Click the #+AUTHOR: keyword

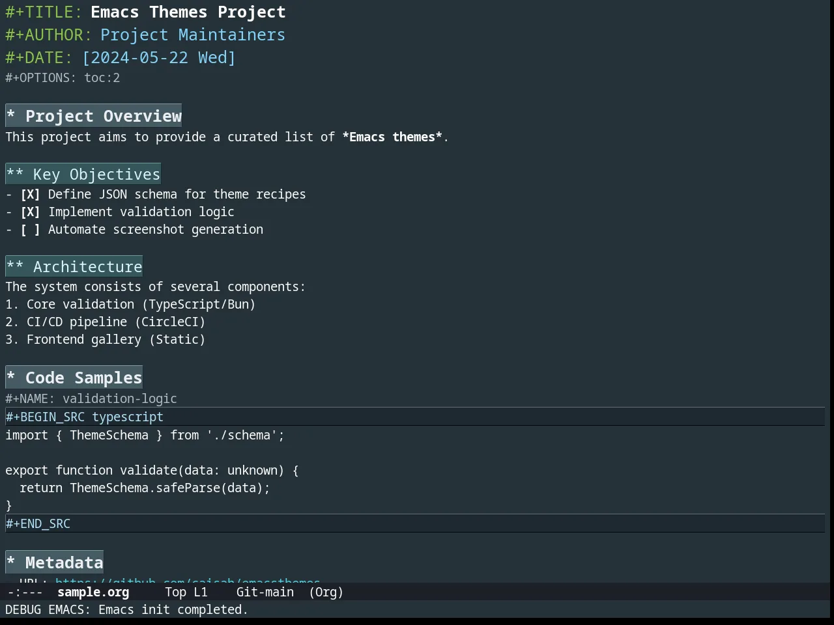pos(49,35)
